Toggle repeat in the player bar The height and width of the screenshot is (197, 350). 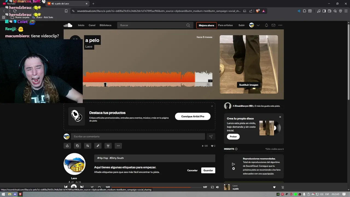click(x=99, y=187)
